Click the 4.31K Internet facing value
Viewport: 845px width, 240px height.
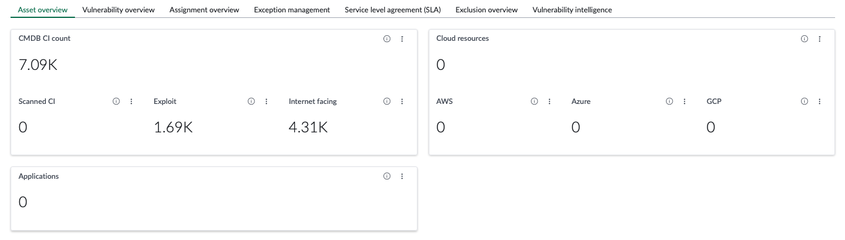point(308,127)
